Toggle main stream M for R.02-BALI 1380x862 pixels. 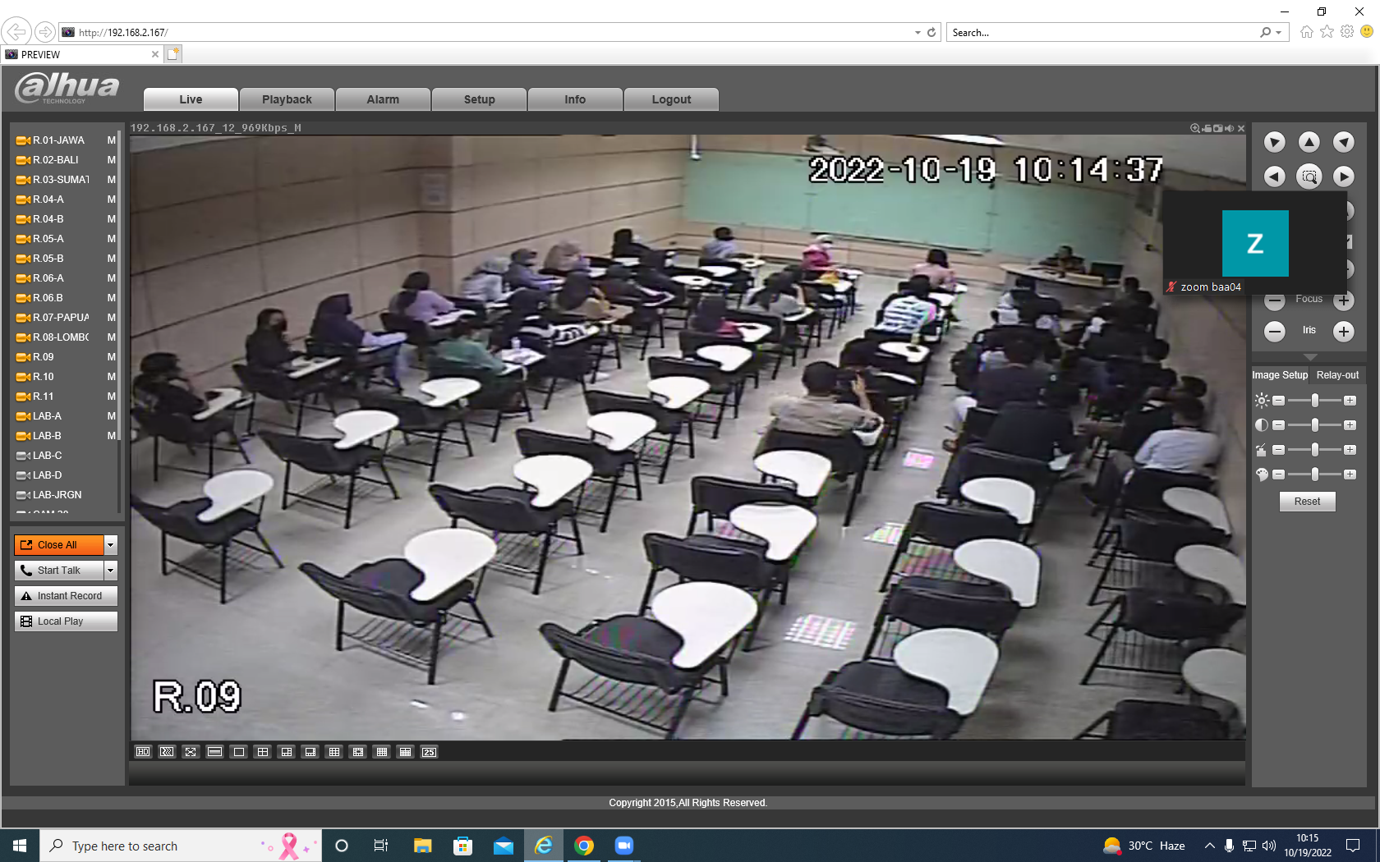point(112,160)
